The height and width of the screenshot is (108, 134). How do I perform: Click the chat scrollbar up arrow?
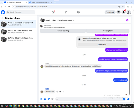point(130,35)
